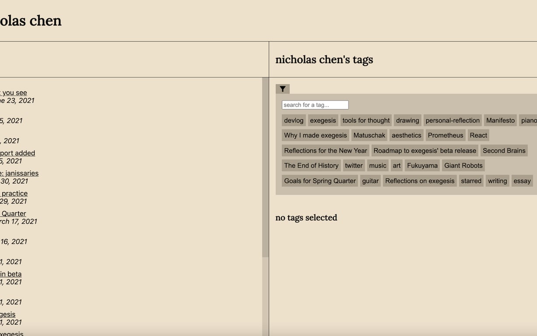537x336 pixels.
Task: Select the "Matuschak" tag
Action: pyautogui.click(x=369, y=135)
